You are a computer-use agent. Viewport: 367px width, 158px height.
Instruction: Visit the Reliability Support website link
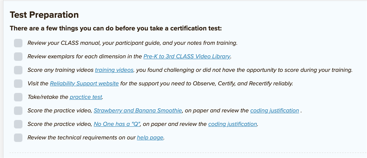84,83
